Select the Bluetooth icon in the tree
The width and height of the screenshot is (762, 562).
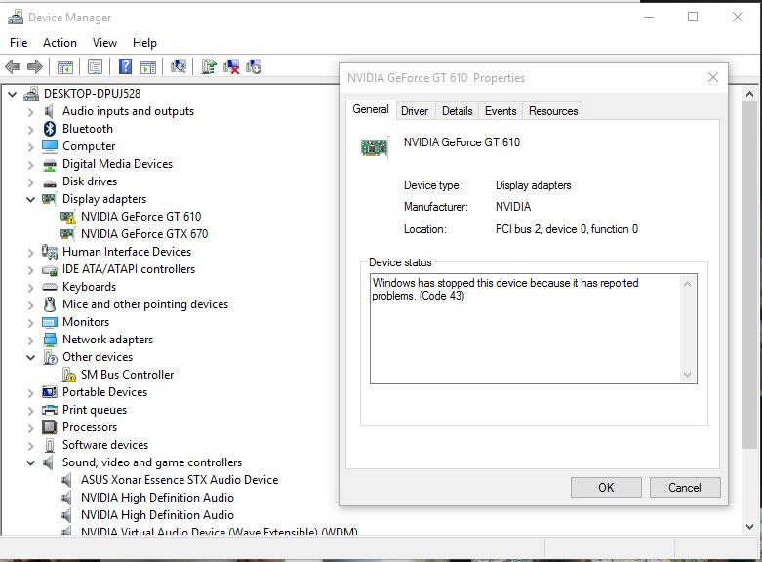click(50, 129)
